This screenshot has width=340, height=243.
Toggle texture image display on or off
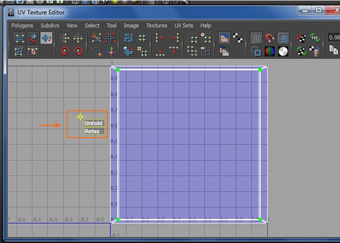click(x=224, y=38)
